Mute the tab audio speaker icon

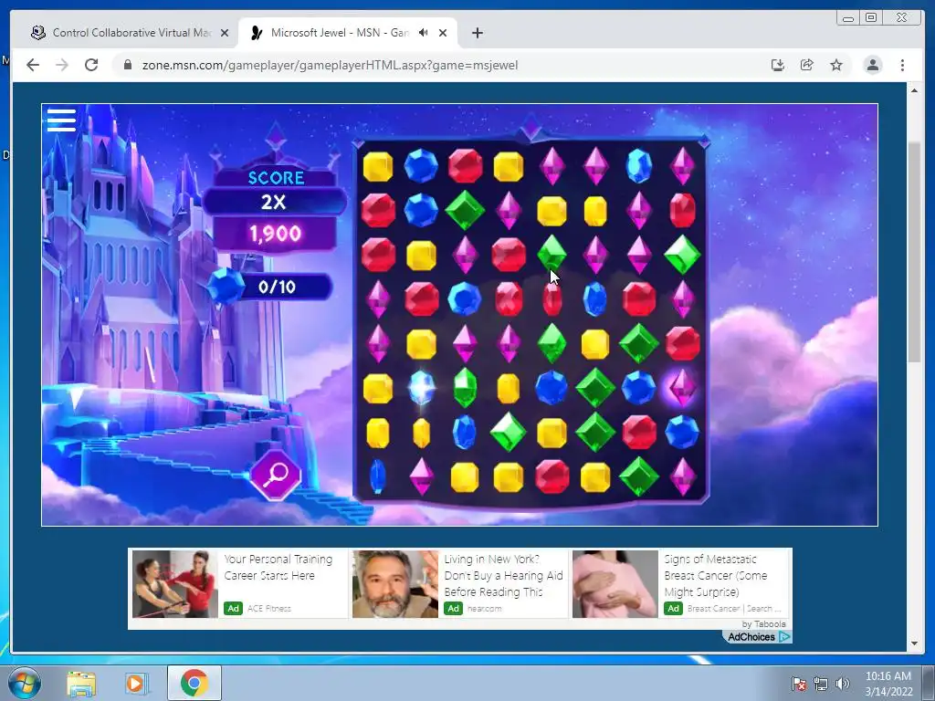coord(424,33)
